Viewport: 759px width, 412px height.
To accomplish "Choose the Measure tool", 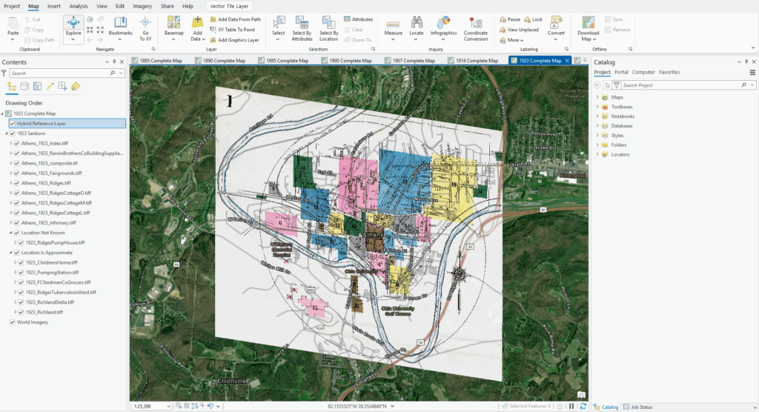I will 393,29.
